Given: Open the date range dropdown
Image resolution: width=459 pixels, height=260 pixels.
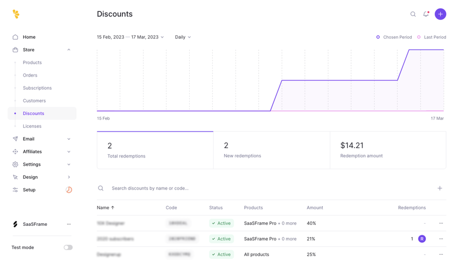Looking at the screenshot, I should pyautogui.click(x=130, y=37).
